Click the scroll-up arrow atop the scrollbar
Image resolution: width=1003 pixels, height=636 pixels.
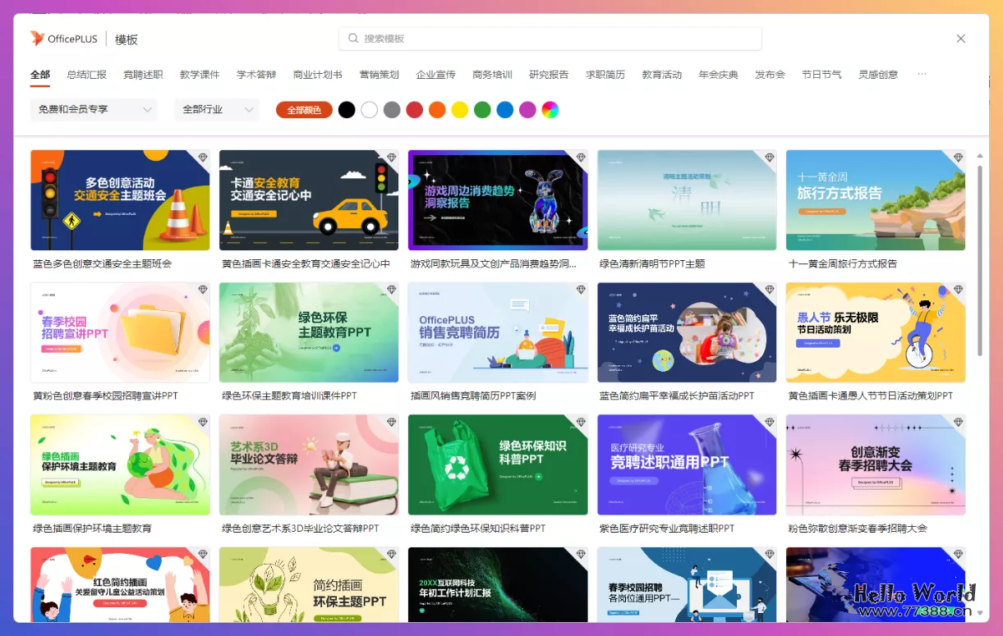tap(979, 155)
